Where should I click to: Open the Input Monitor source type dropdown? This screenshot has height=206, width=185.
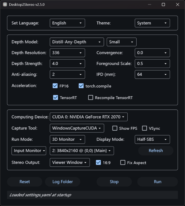tap(29, 151)
